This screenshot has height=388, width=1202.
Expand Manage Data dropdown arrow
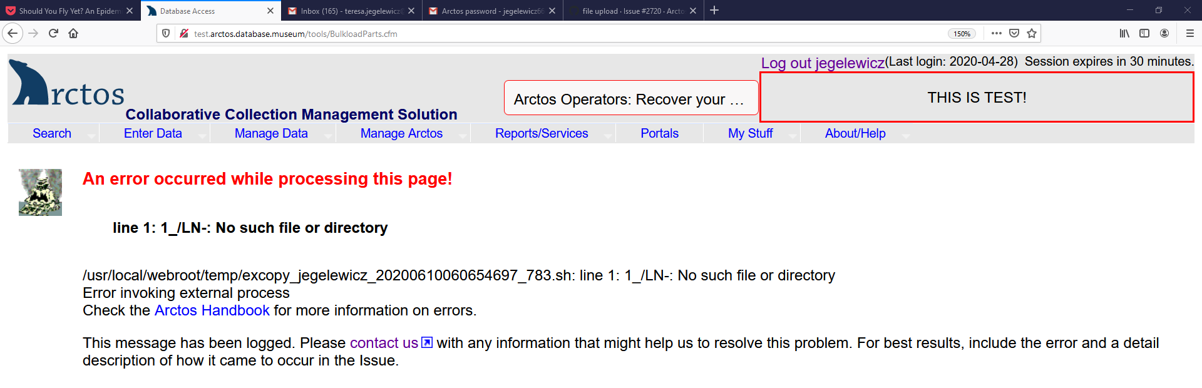(328, 136)
